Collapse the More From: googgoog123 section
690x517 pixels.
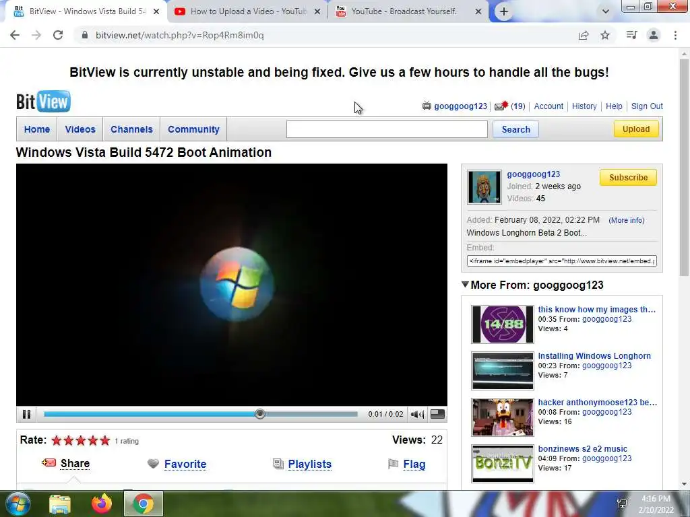coord(465,285)
